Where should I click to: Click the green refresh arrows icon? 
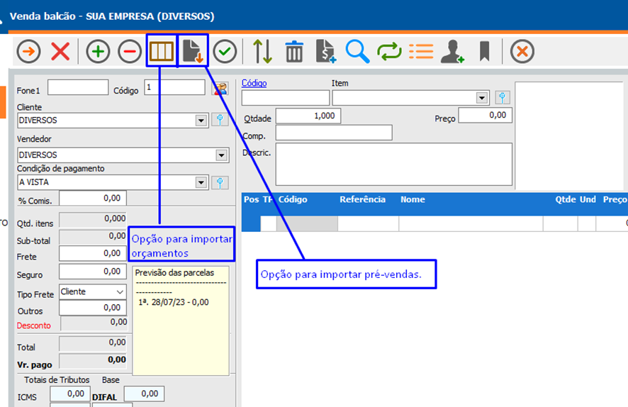pyautogui.click(x=389, y=51)
